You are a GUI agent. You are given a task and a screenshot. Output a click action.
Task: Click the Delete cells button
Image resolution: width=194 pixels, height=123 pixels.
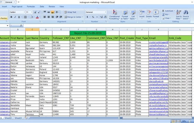149,15
